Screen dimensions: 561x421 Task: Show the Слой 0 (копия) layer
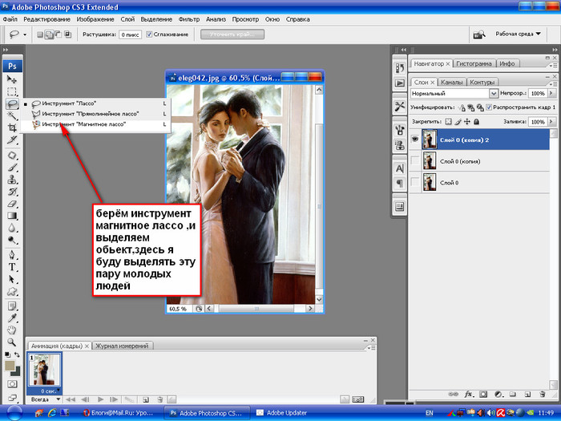pos(415,161)
